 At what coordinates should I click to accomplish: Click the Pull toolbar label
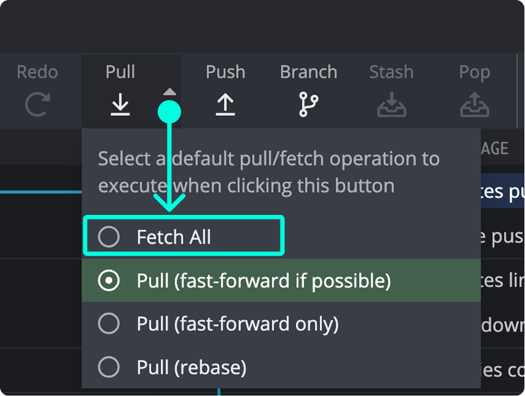click(120, 72)
